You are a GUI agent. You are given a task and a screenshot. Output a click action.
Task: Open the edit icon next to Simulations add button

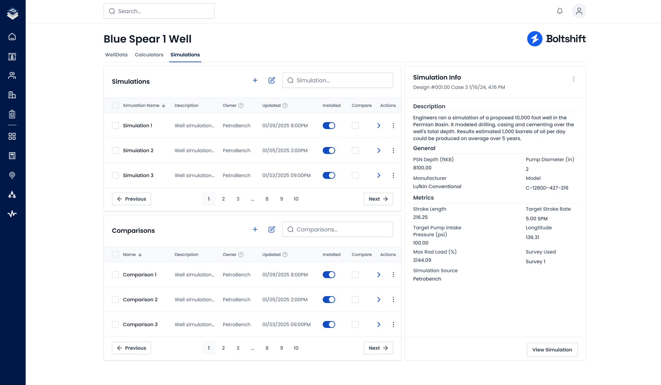(x=272, y=80)
